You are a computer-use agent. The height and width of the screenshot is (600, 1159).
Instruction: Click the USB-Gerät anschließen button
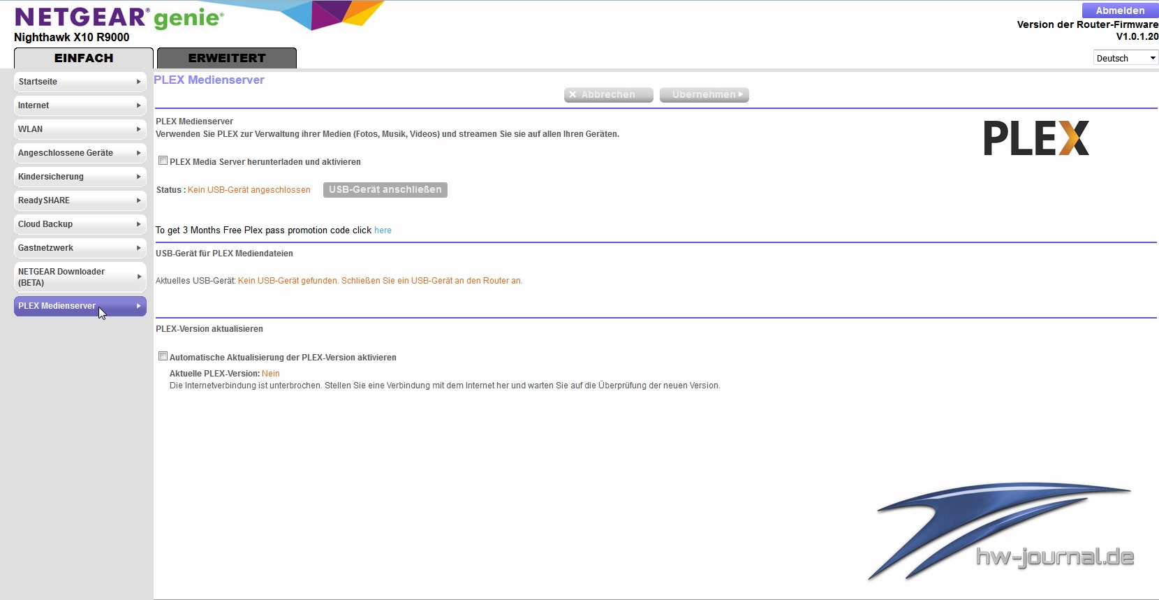385,190
